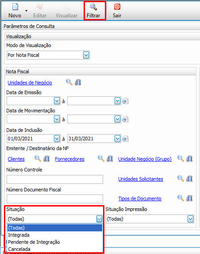
Task: Open the Novo button dropdown arrow
Action: (26, 11)
